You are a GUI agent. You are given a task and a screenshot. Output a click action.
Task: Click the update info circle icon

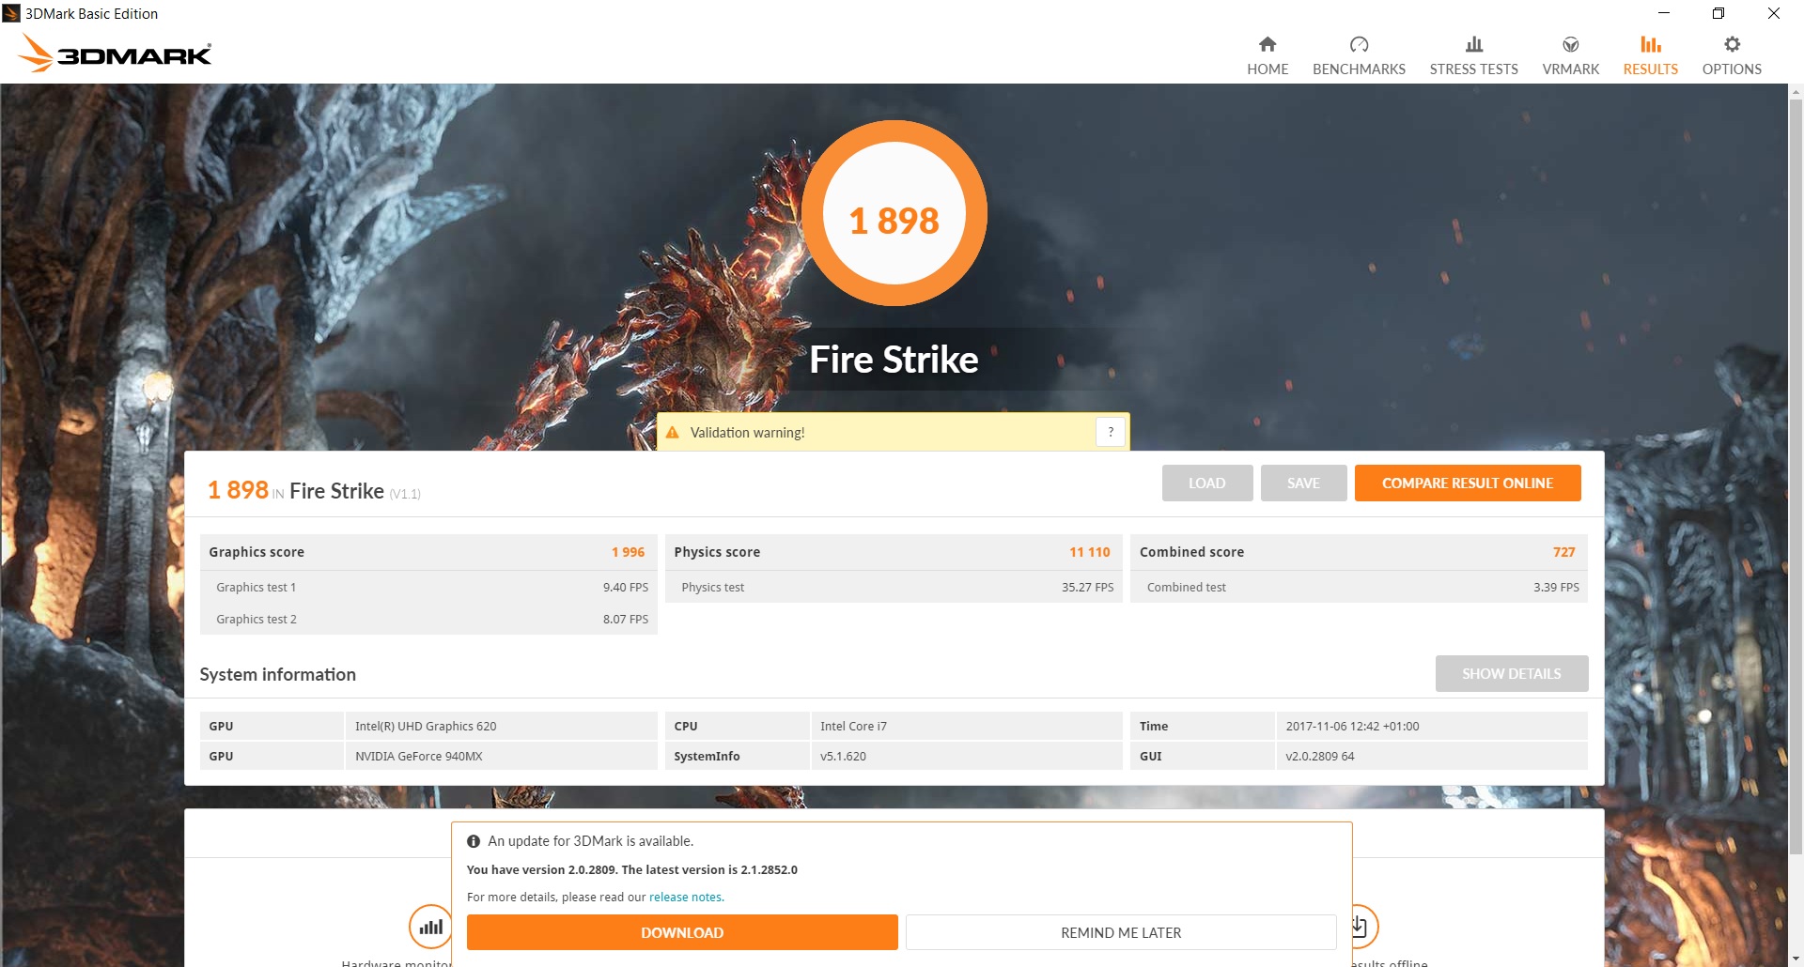(x=474, y=841)
